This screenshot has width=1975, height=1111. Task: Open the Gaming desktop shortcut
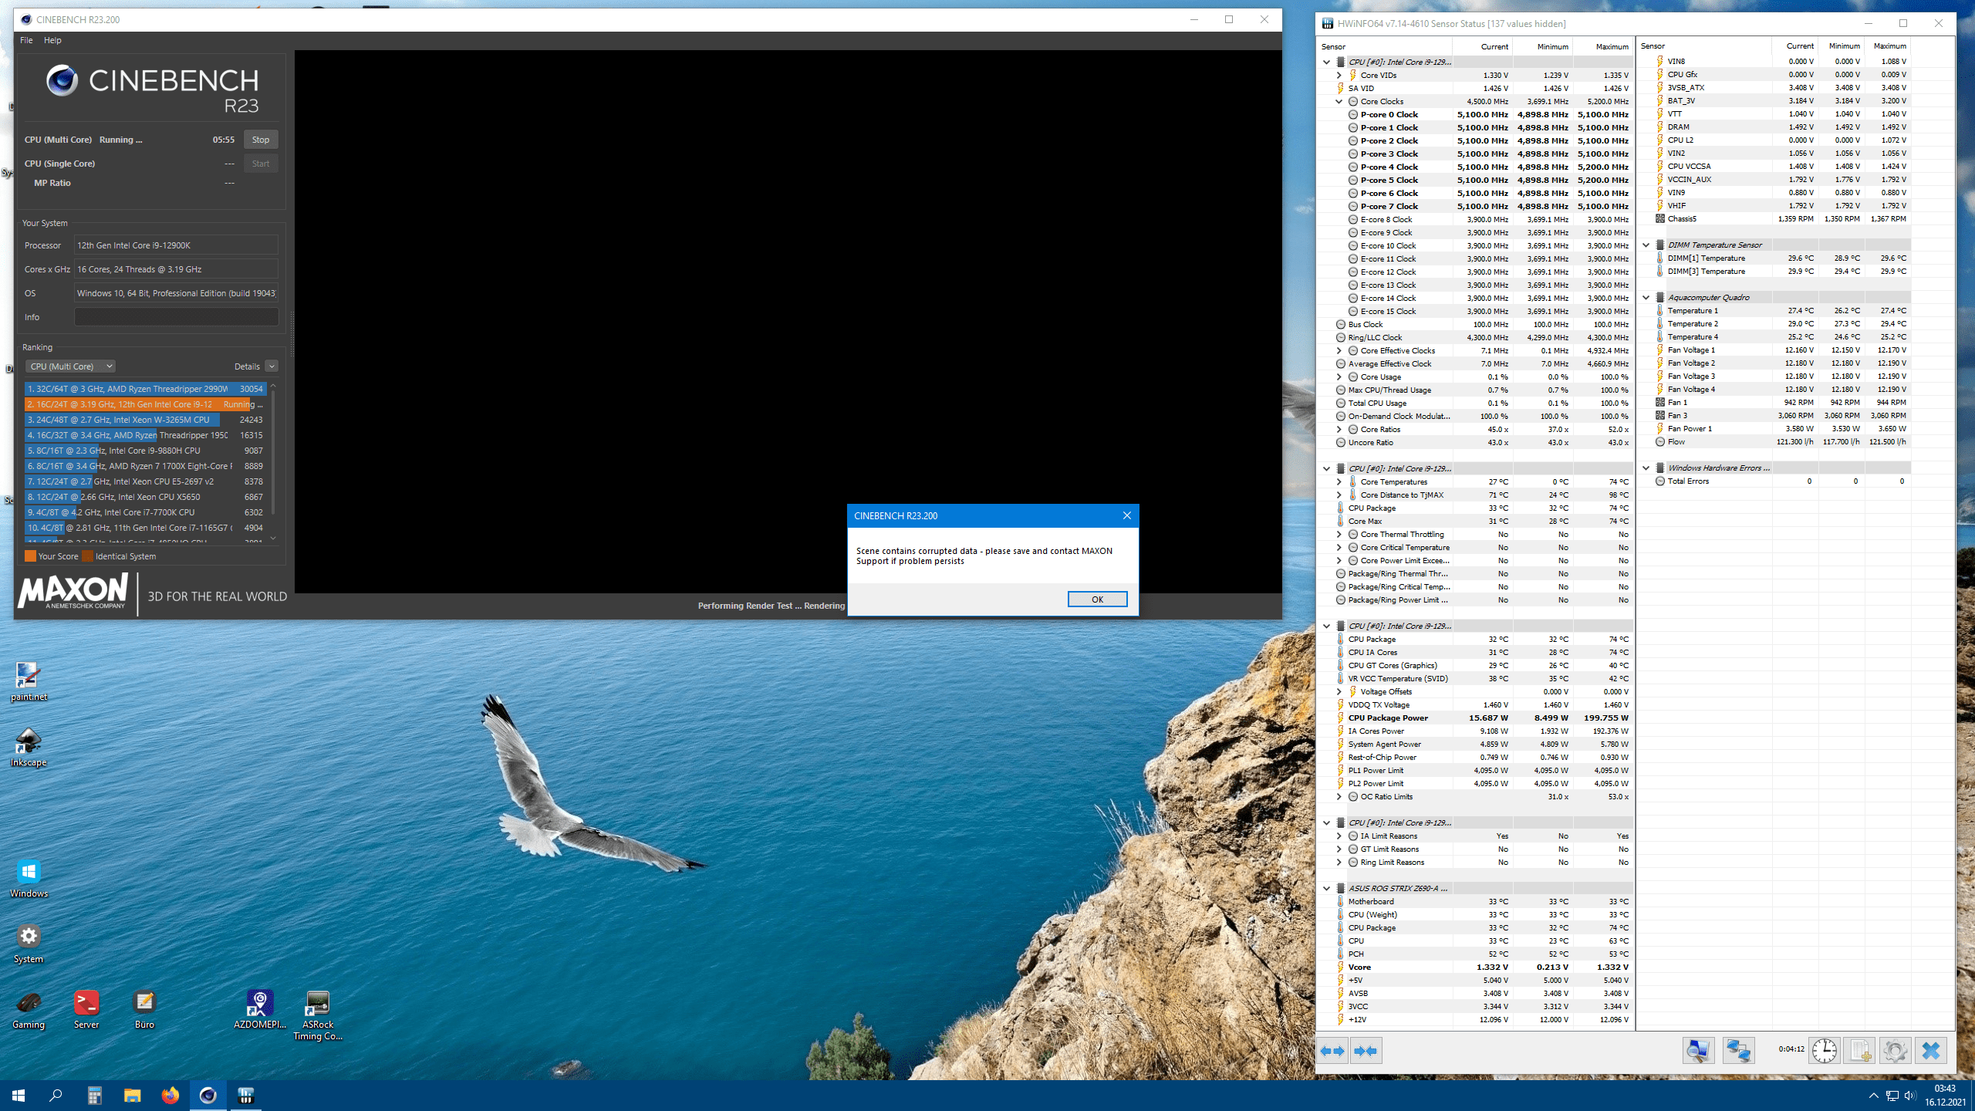tap(29, 1010)
